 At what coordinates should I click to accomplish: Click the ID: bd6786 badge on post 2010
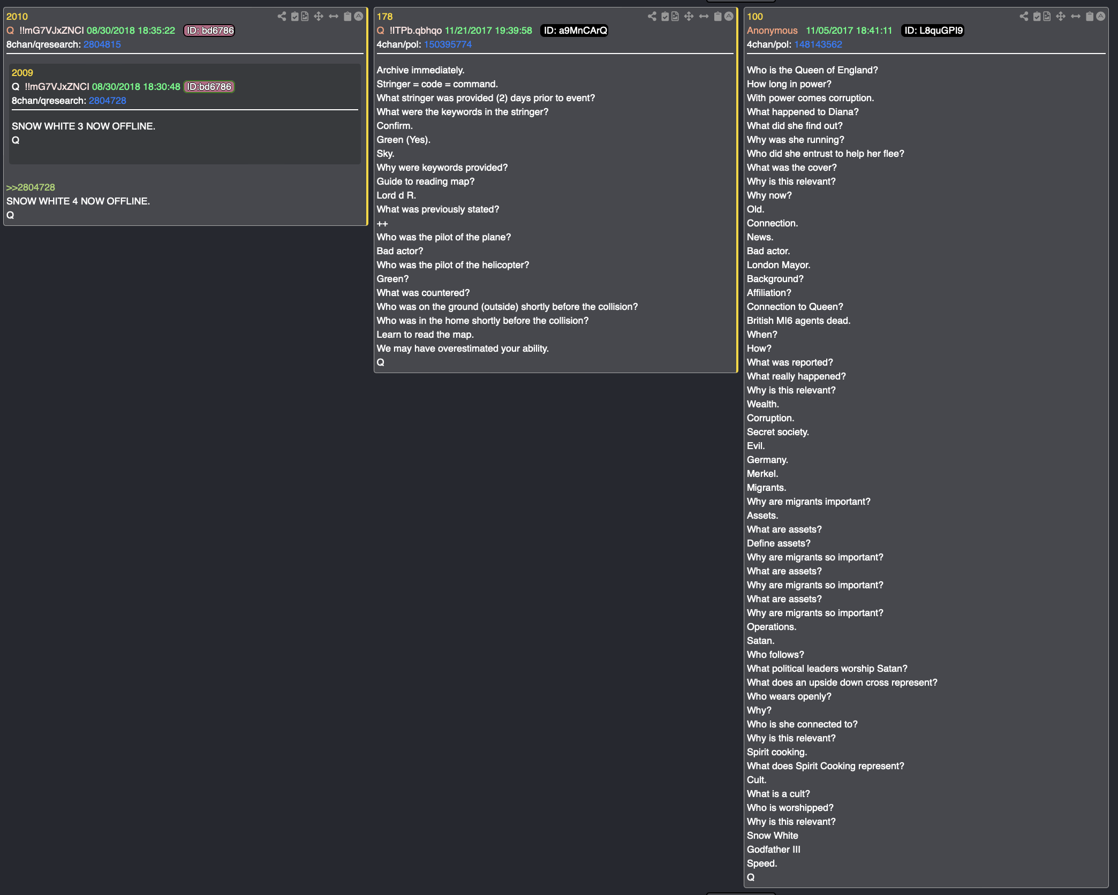(210, 31)
